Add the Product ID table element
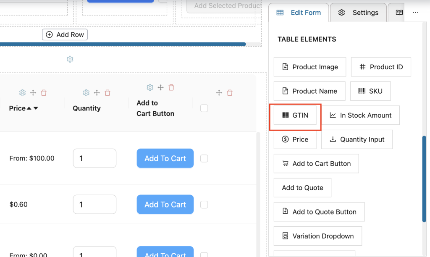This screenshot has width=430, height=257. pos(381,67)
